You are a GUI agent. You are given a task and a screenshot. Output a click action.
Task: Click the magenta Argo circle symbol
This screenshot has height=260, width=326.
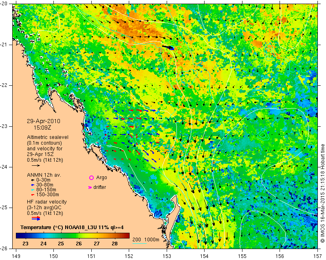coord(91,178)
